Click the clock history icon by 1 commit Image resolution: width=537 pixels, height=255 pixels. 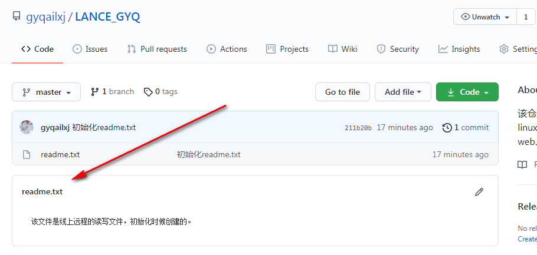(x=447, y=128)
